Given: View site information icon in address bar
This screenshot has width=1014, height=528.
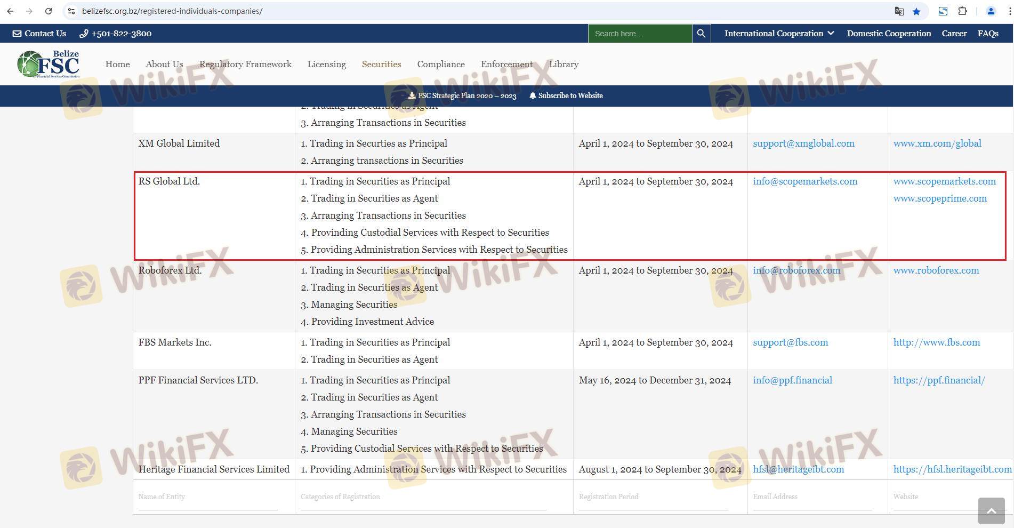Looking at the screenshot, I should pyautogui.click(x=71, y=11).
